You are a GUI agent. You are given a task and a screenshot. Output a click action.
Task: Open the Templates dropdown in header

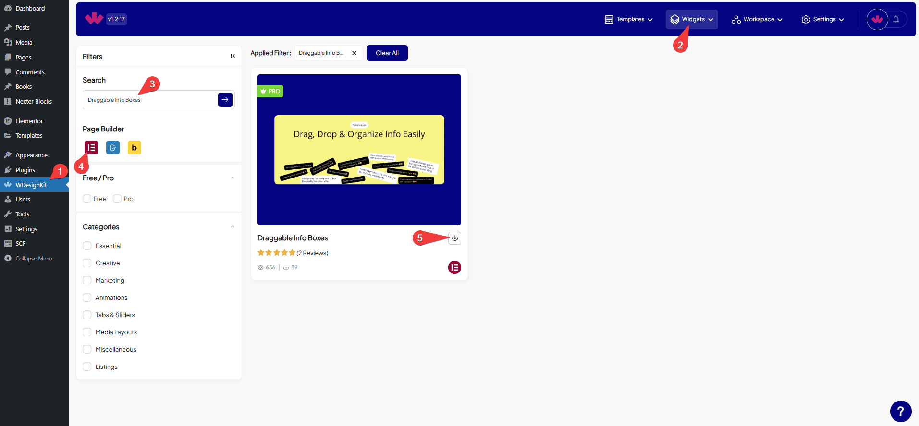point(629,19)
